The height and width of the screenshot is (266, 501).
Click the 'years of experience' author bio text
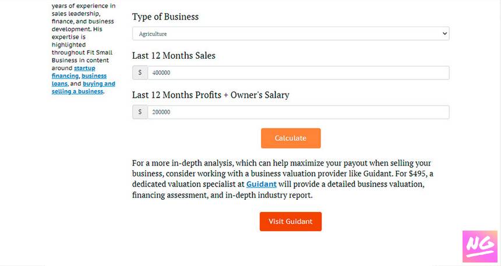coord(83,6)
